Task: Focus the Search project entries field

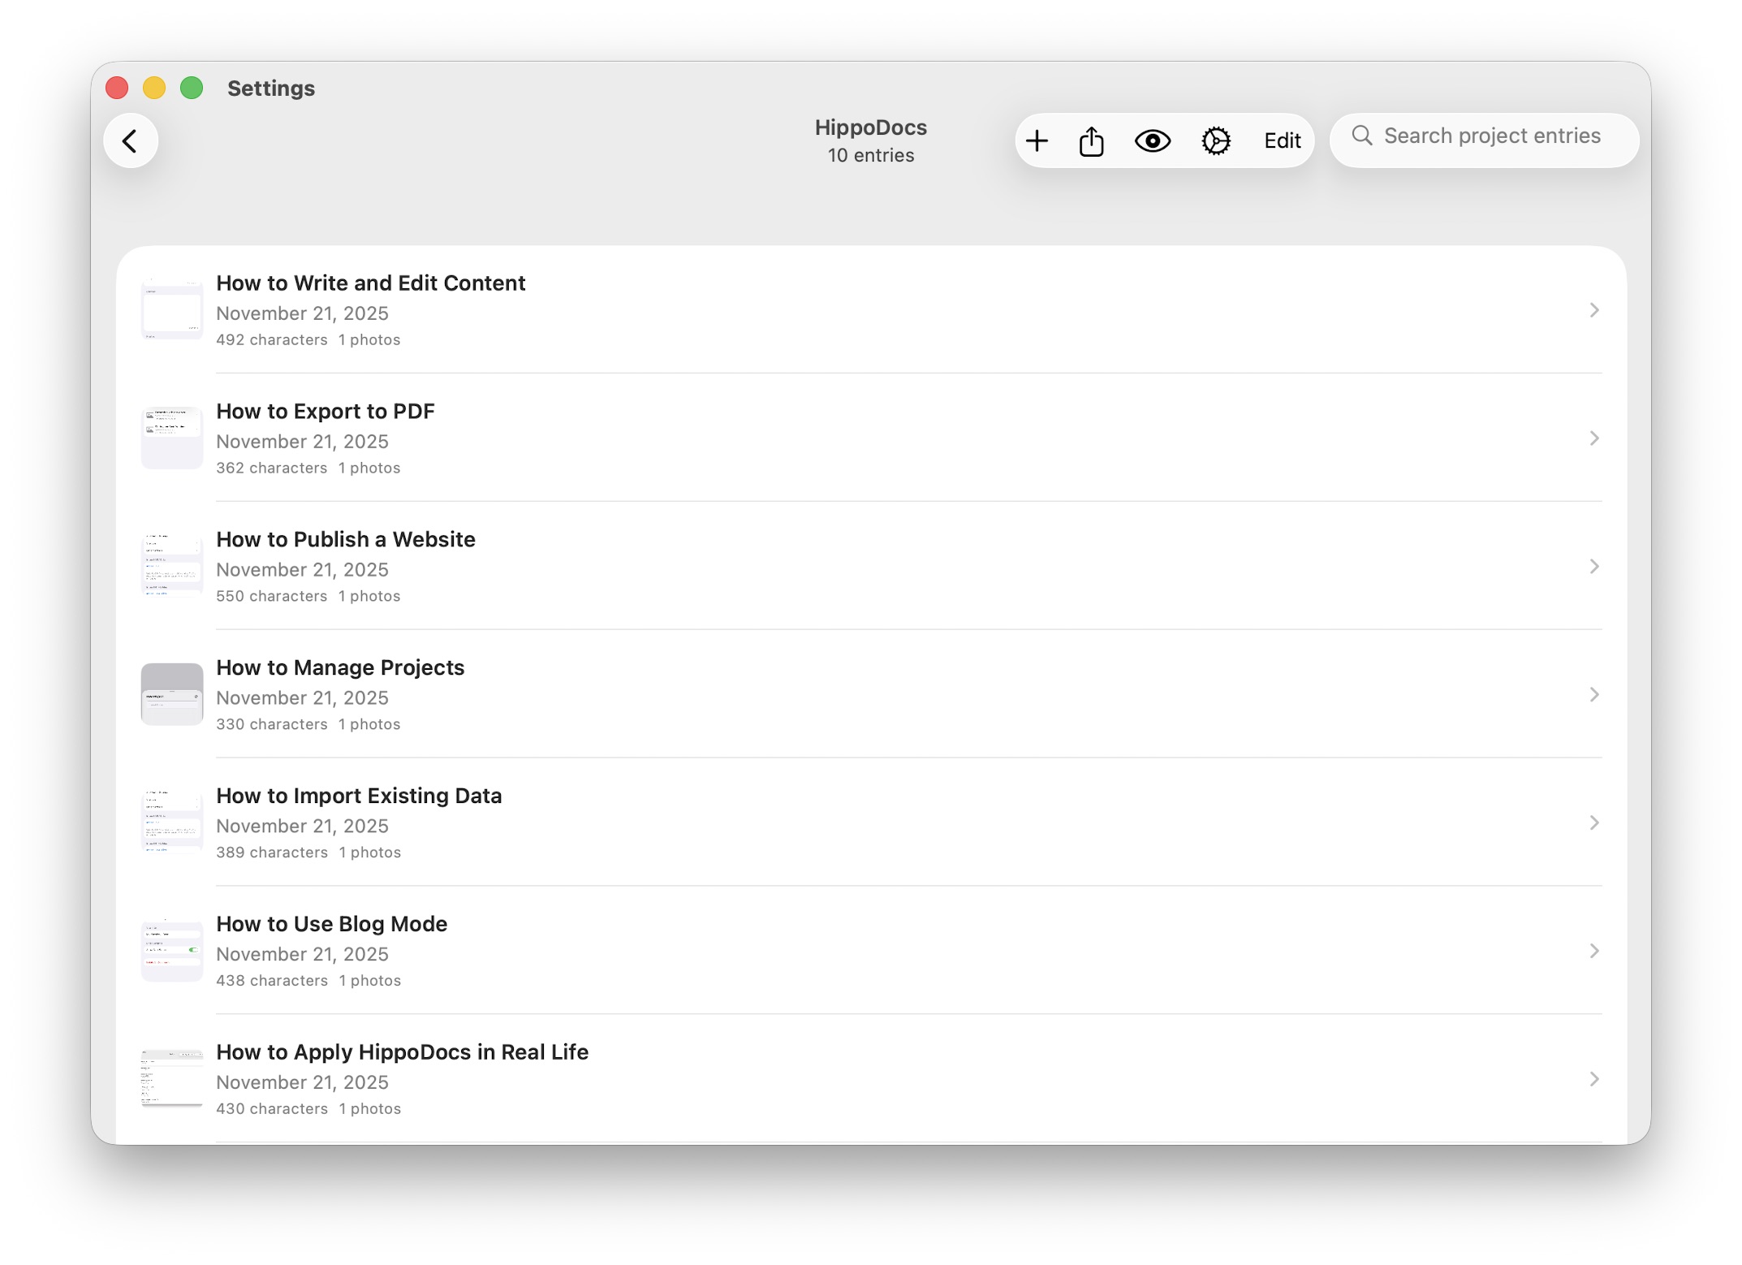Action: 1492,136
